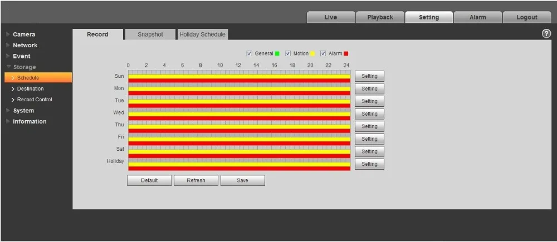Open Setting for Holiday schedule

pyautogui.click(x=369, y=164)
